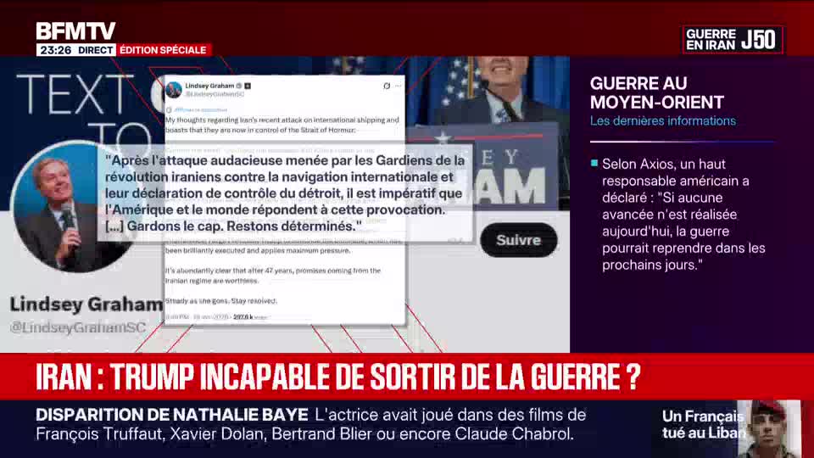
Task: Click the small avatar in the tweet header
Action: pyautogui.click(x=174, y=89)
